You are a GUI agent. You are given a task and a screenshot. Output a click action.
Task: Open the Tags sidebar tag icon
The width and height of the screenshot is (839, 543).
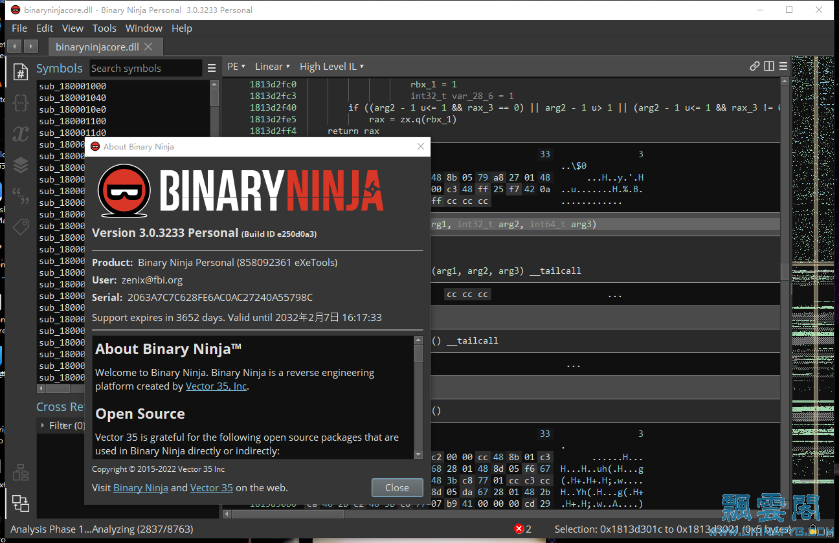20,227
